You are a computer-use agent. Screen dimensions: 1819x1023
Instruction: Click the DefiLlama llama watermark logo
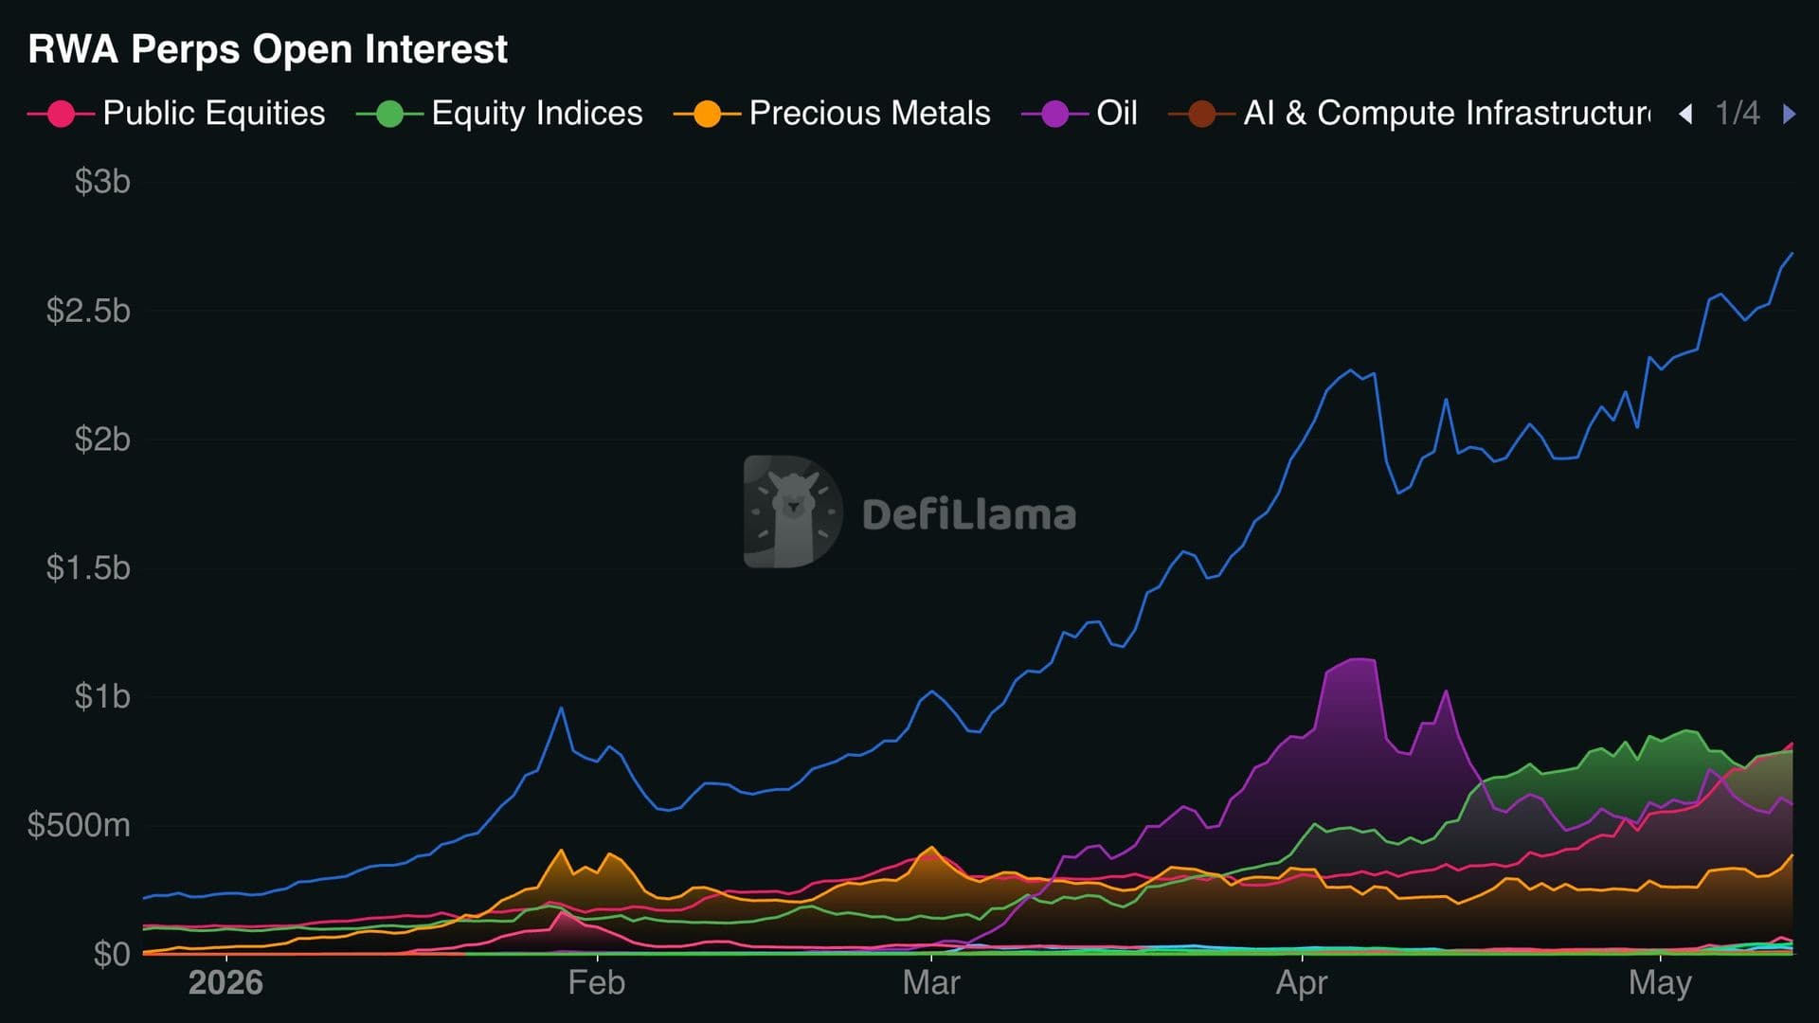coord(793,511)
